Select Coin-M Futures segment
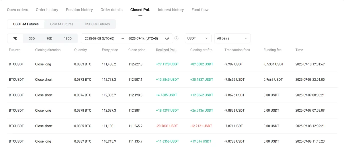 tap(62, 24)
